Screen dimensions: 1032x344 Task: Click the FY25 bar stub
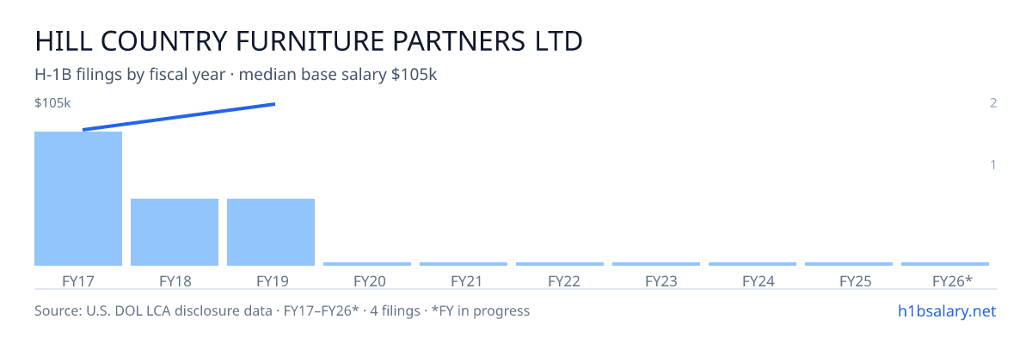pos(849,264)
